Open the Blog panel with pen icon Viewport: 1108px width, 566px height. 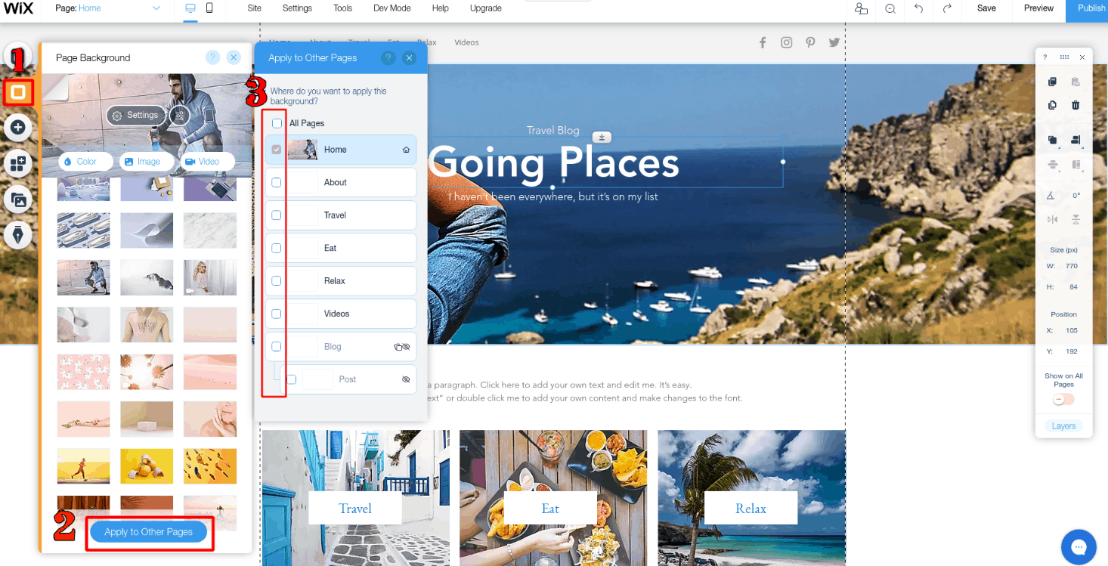[x=17, y=234]
